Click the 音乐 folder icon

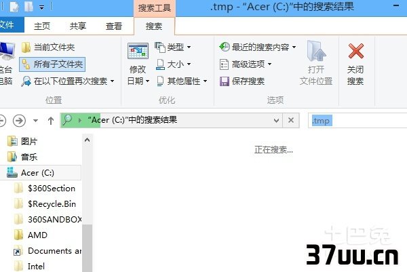(x=12, y=157)
